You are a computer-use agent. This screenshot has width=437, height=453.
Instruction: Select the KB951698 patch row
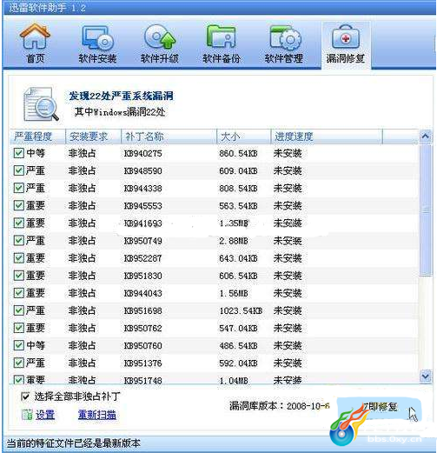(x=215, y=310)
